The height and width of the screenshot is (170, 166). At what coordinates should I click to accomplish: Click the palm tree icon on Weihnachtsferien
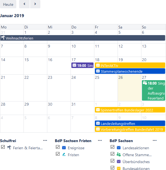click(x=3, y=38)
